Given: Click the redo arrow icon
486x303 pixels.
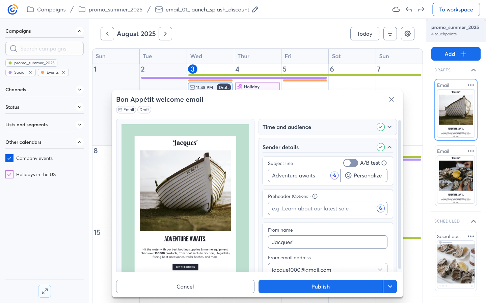Looking at the screenshot, I should tap(421, 9).
